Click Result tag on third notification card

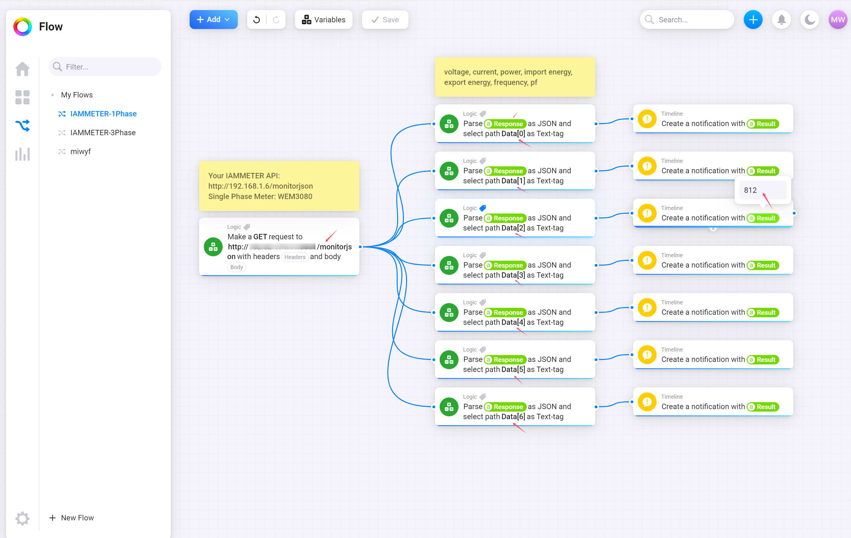click(763, 218)
